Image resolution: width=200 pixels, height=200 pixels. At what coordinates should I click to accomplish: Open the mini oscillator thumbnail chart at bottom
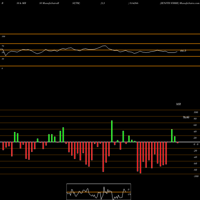(99, 192)
